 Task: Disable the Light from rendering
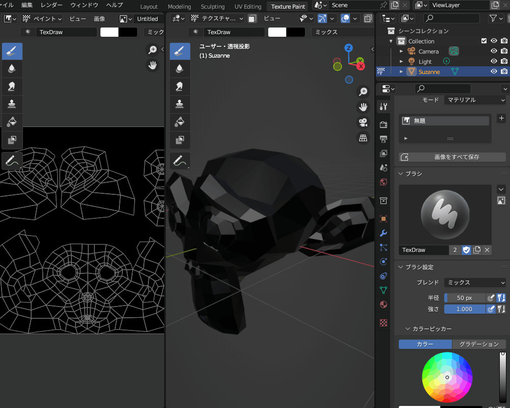pos(504,61)
